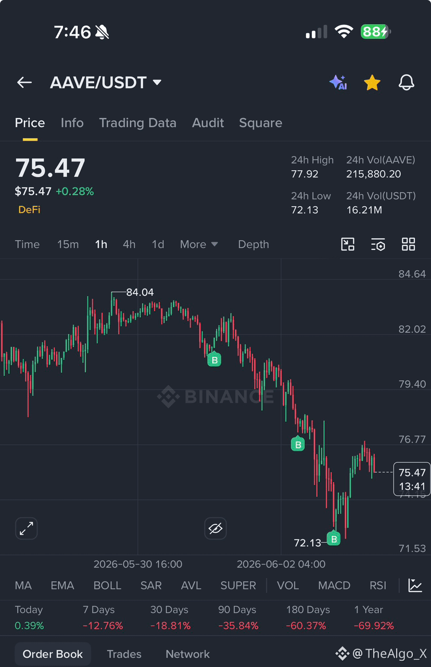Image resolution: width=431 pixels, height=667 pixels.
Task: Select the 1h chart interval
Action: click(101, 244)
